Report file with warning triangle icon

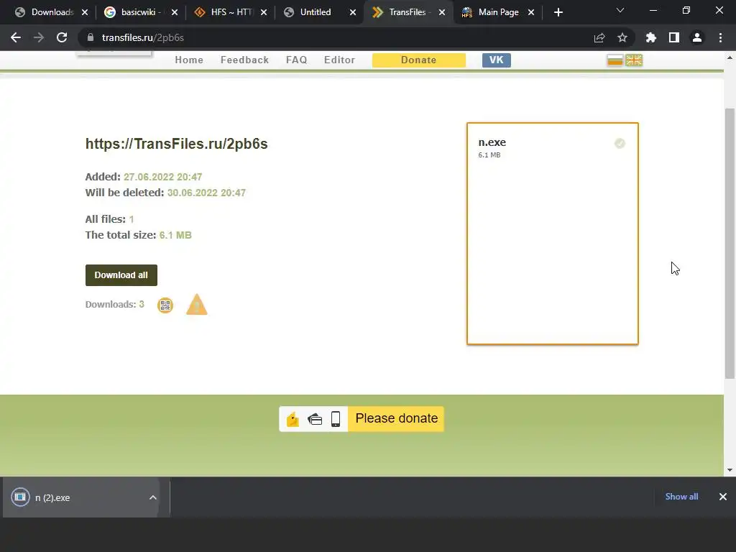point(197,305)
